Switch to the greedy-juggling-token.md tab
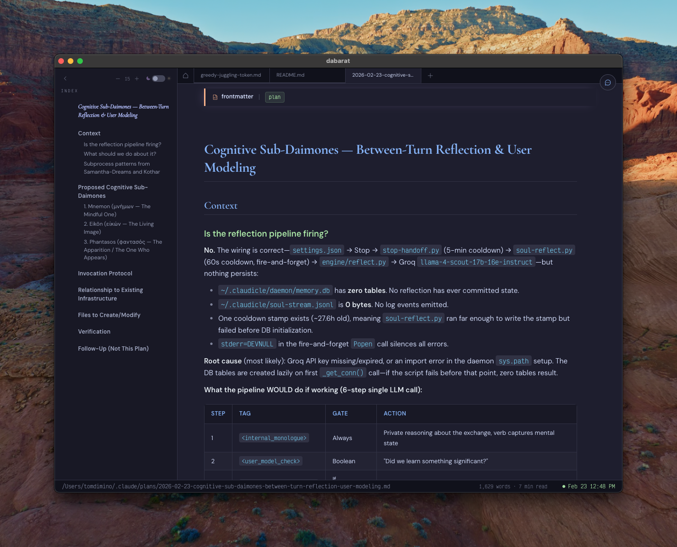 pyautogui.click(x=231, y=75)
